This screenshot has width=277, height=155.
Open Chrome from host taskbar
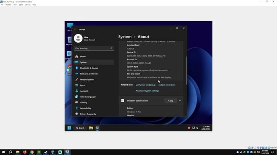[x=32, y=152]
